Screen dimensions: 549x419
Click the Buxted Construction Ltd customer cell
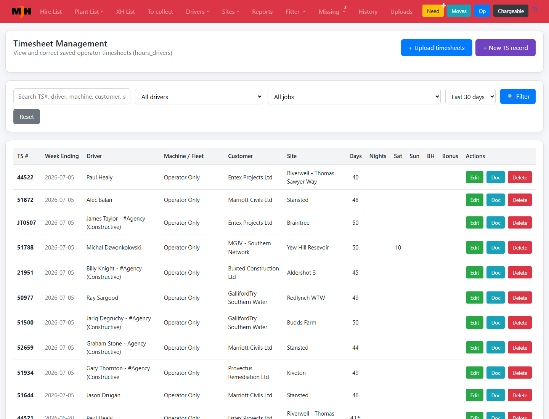[254, 273]
